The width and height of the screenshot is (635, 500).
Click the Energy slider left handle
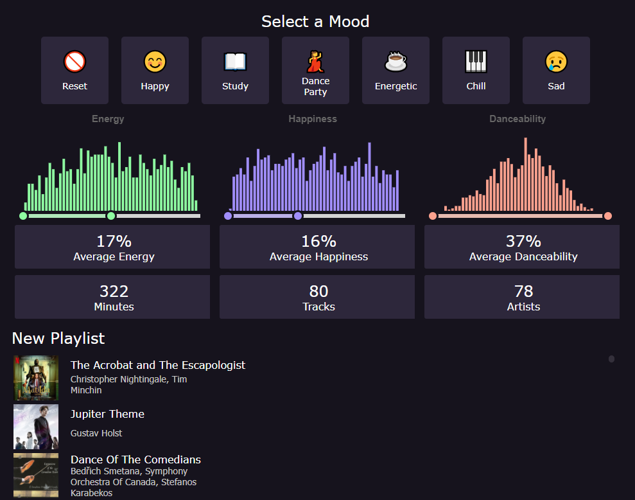23,216
